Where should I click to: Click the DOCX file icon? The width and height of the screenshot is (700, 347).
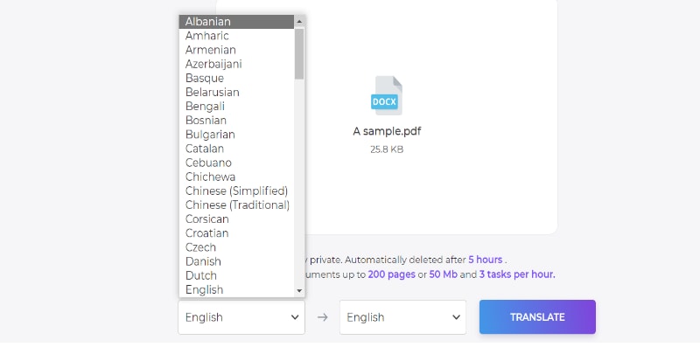(x=387, y=95)
